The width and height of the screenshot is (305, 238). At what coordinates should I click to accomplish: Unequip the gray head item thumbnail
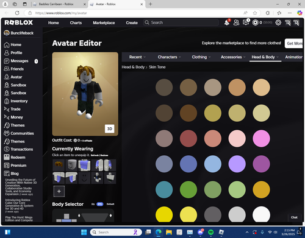(71, 165)
